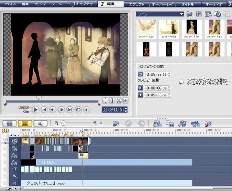Image resolution: width=232 pixels, height=191 pixels.
Task: Select Project playback mode
Action: point(24,107)
